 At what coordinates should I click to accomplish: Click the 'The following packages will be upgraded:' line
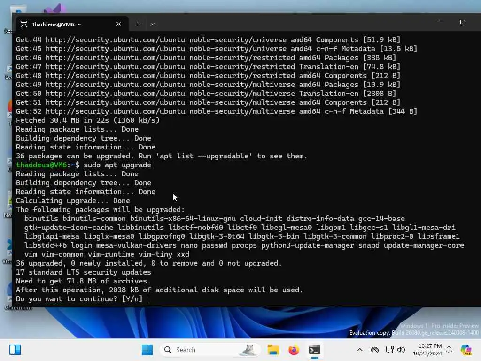[101, 210]
